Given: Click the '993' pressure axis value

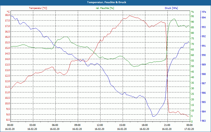Looking at the screenshot, I should click(x=204, y=27).
